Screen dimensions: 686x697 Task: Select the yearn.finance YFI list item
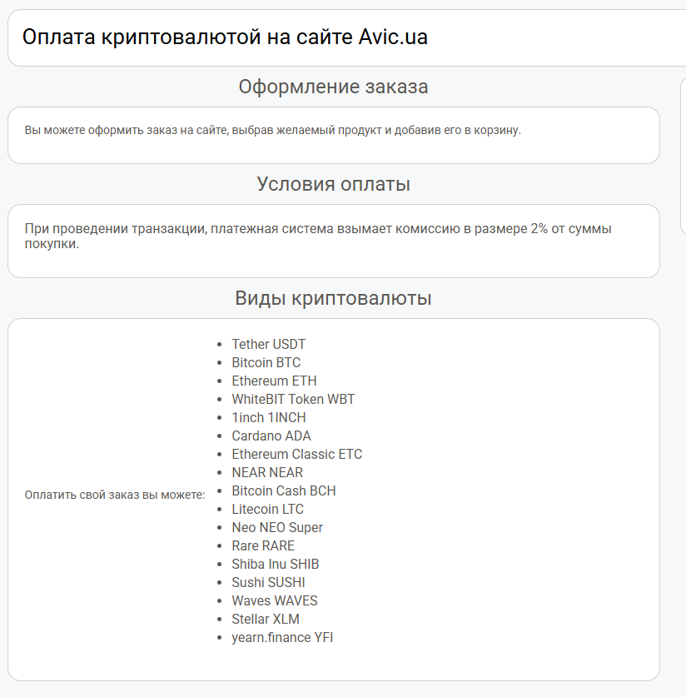[282, 637]
